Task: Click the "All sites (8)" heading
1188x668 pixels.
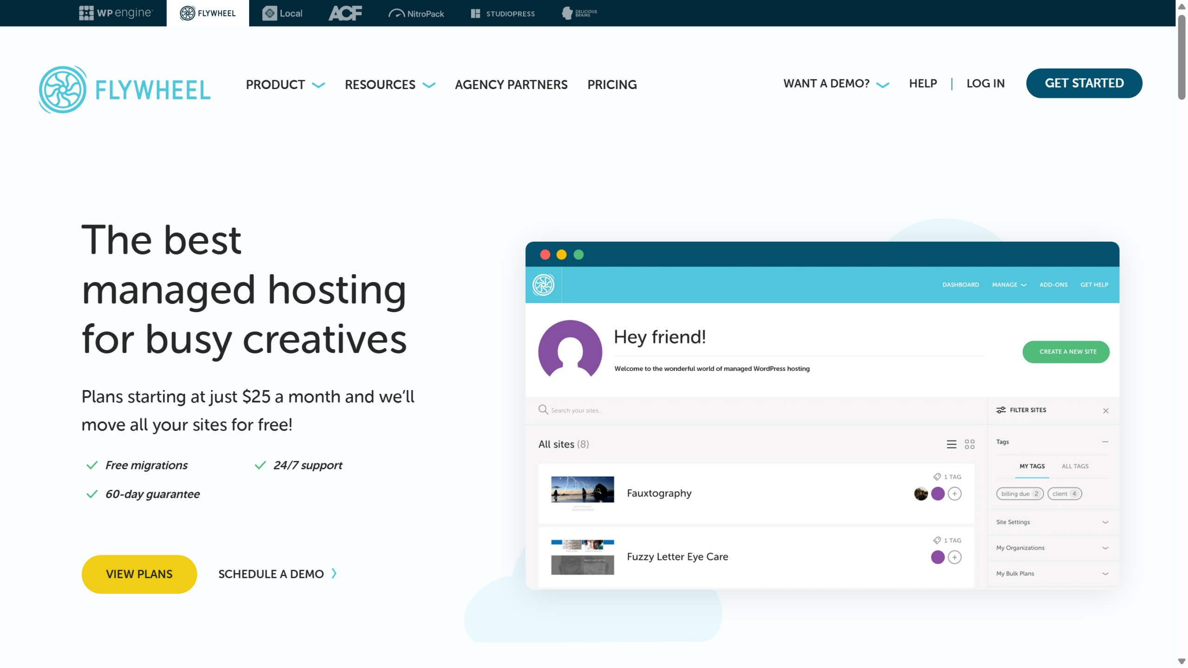Action: pos(563,444)
